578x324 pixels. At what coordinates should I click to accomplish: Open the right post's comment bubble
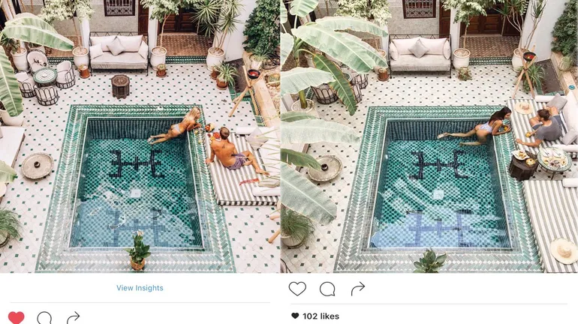click(x=327, y=289)
